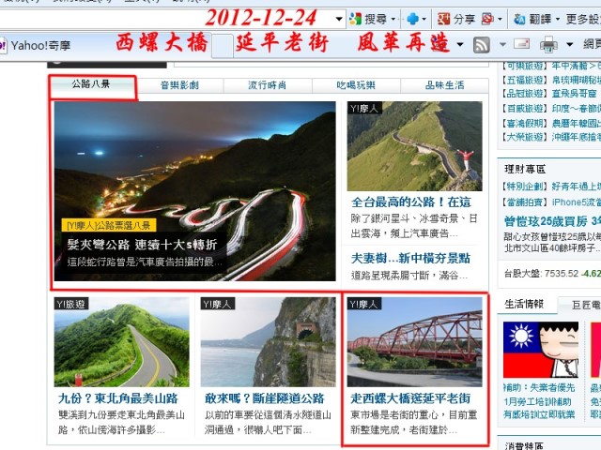The height and width of the screenshot is (450, 601).
Task: Click the 特別企劃 finance link
Action: tap(551, 187)
